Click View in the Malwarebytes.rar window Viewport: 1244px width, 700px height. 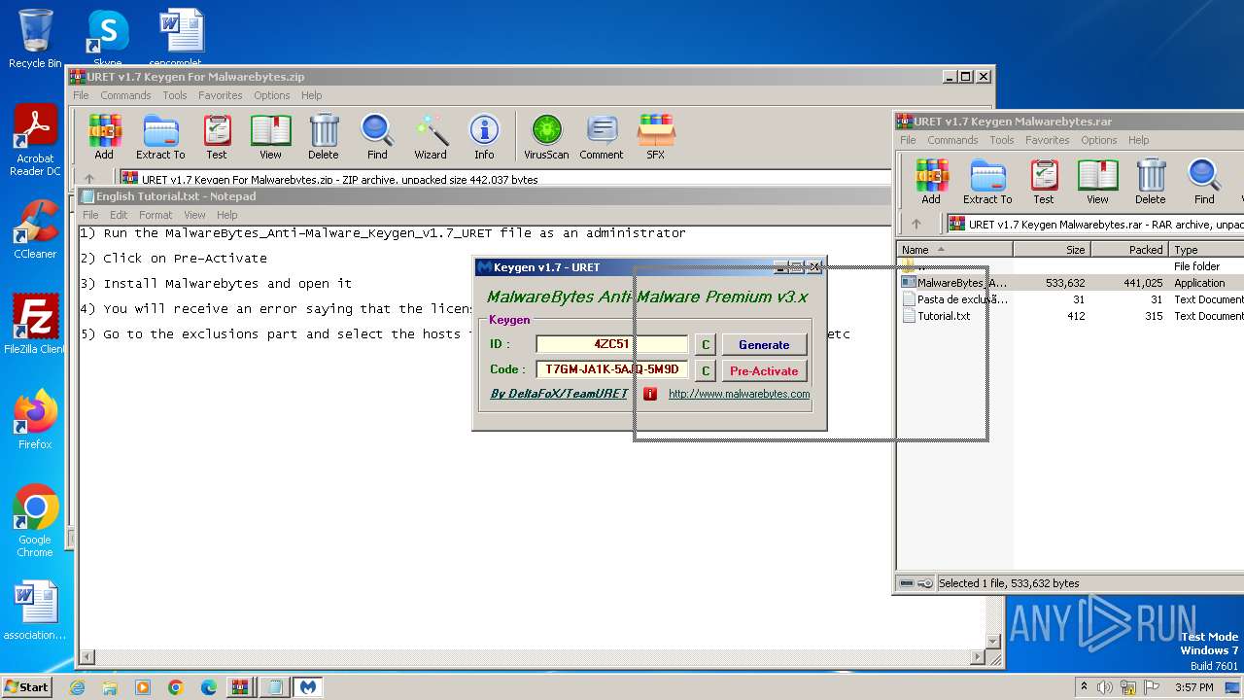(1097, 182)
